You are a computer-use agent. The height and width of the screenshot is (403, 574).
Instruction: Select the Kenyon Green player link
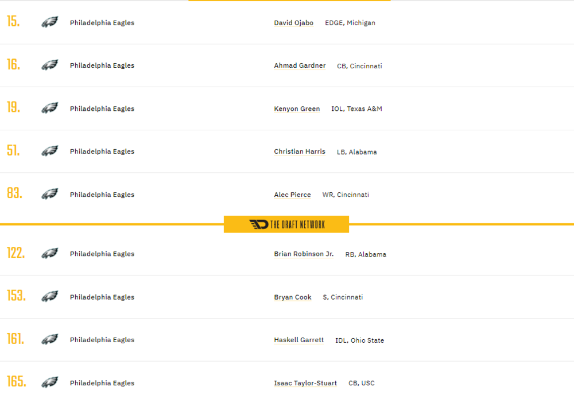(x=297, y=108)
